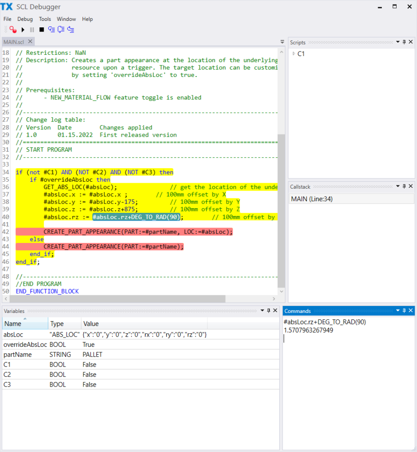Click the Step Out icon
This screenshot has width=417, height=452.
70,30
